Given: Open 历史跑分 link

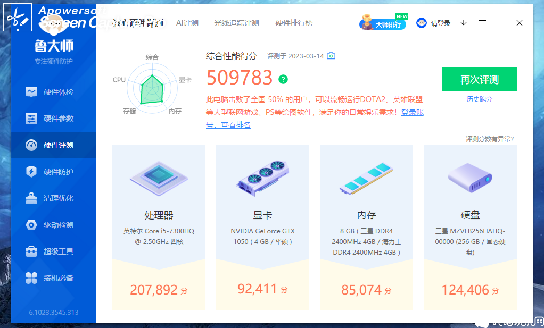Looking at the screenshot, I should tap(480, 99).
